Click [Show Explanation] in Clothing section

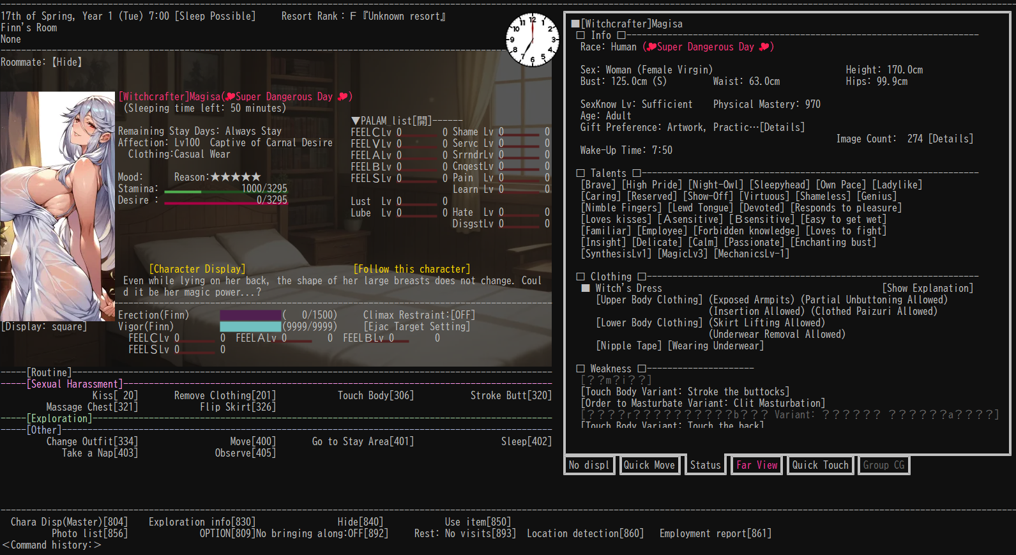pyautogui.click(x=928, y=288)
